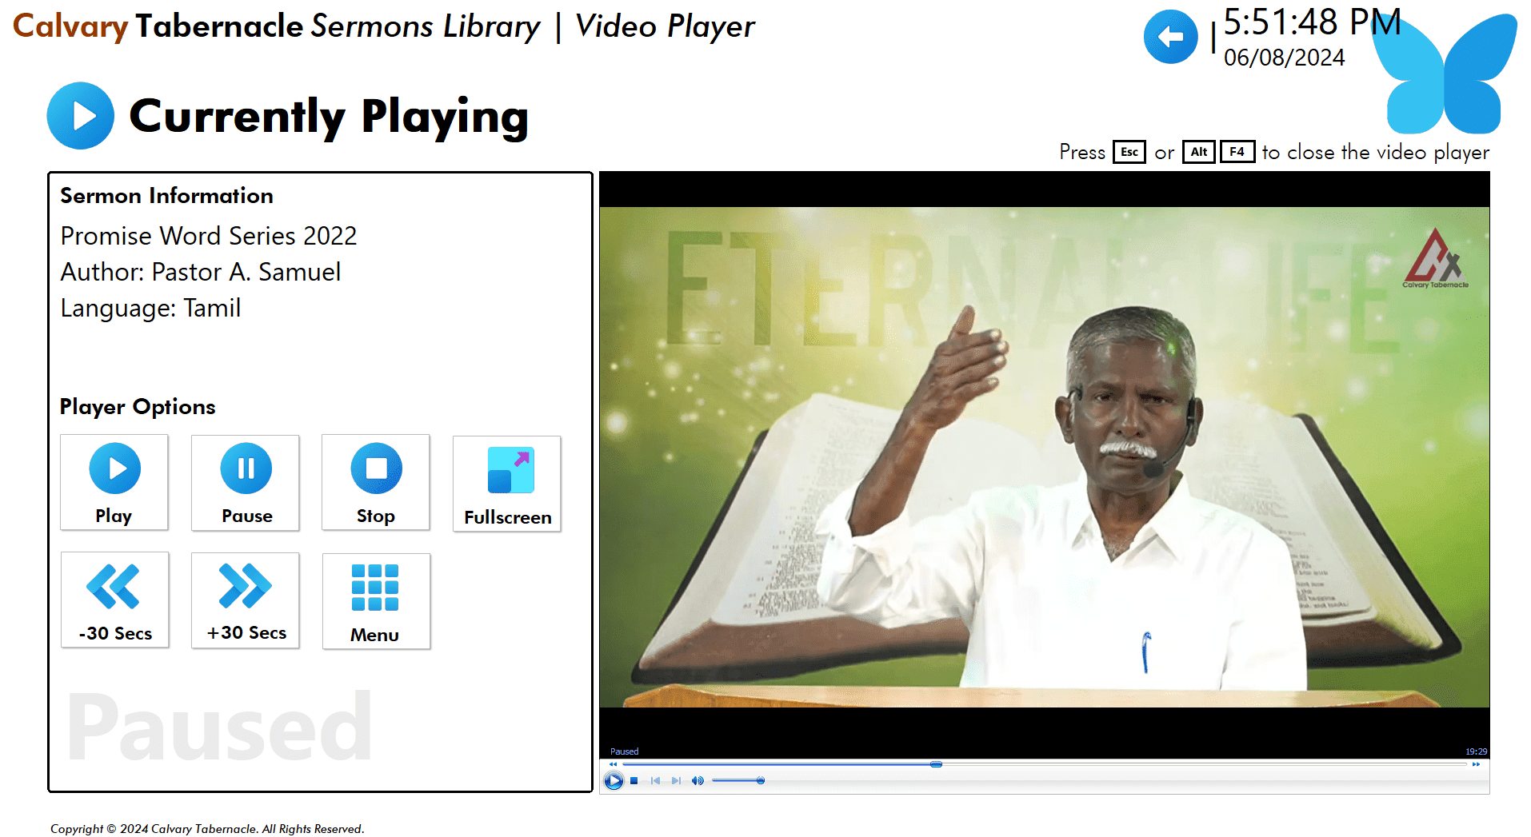Image resolution: width=1531 pixels, height=837 pixels.
Task: Switch the video to Fullscreen
Action: (x=507, y=483)
